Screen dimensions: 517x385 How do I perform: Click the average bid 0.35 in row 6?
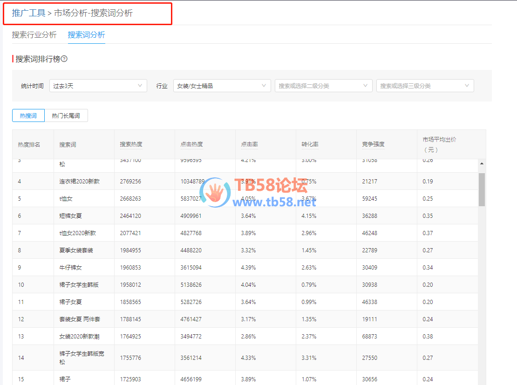(428, 216)
